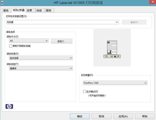Viewport: 156px width, 120px height.
Task: Open the 完成 tab
Action: (x=39, y=10)
